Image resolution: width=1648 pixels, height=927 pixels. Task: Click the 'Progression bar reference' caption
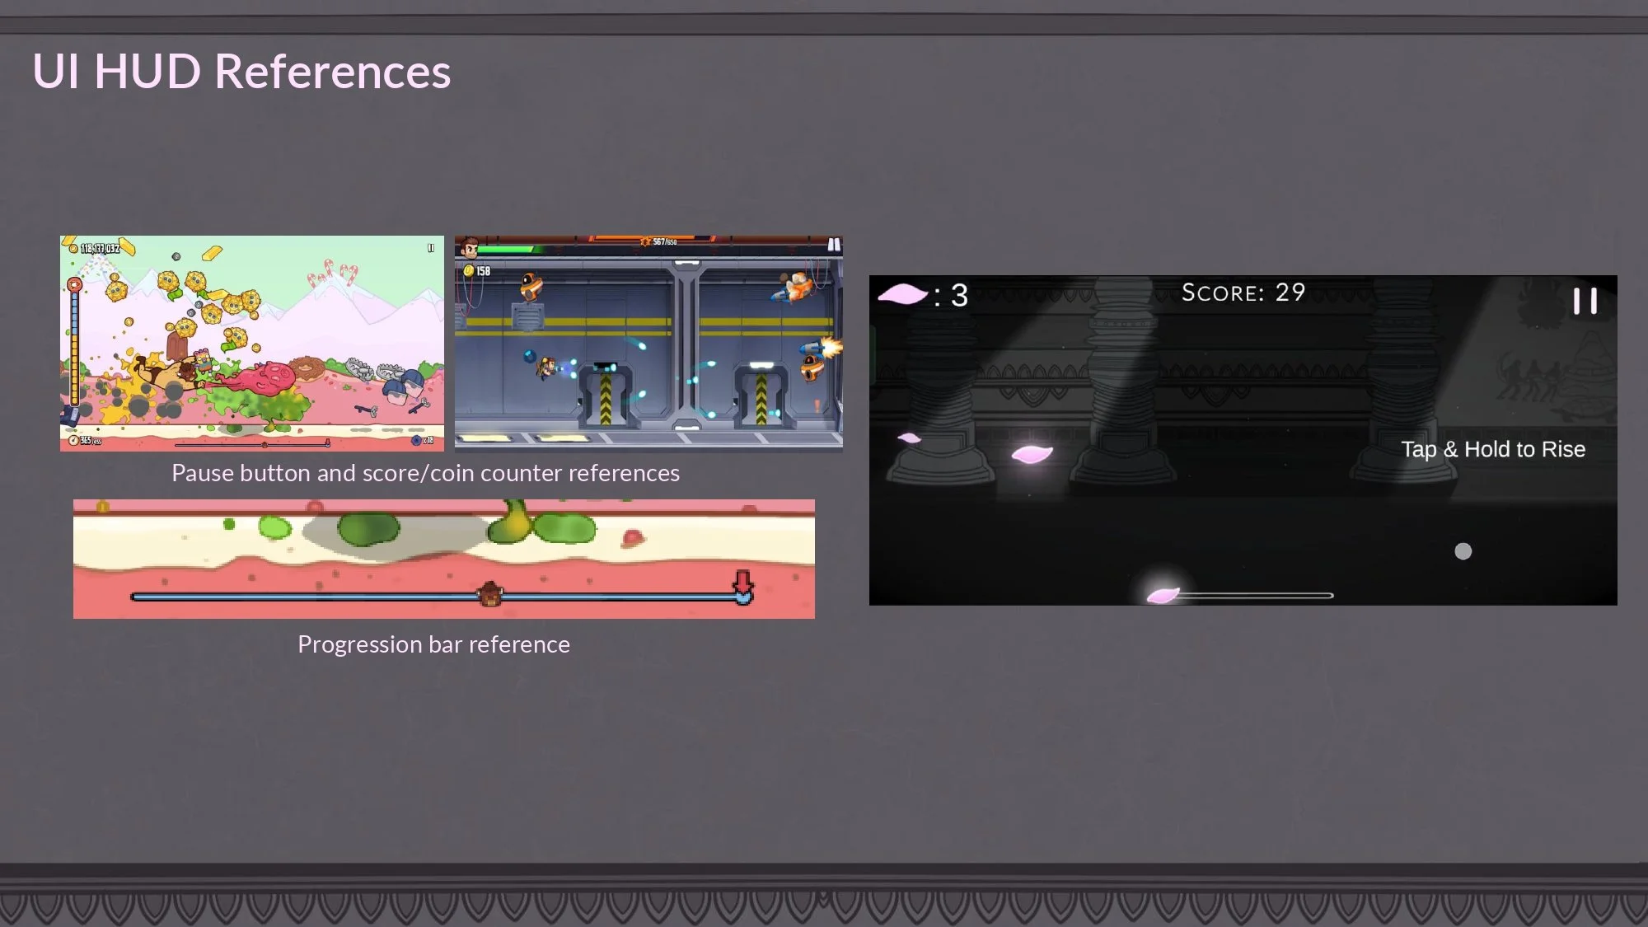(433, 644)
